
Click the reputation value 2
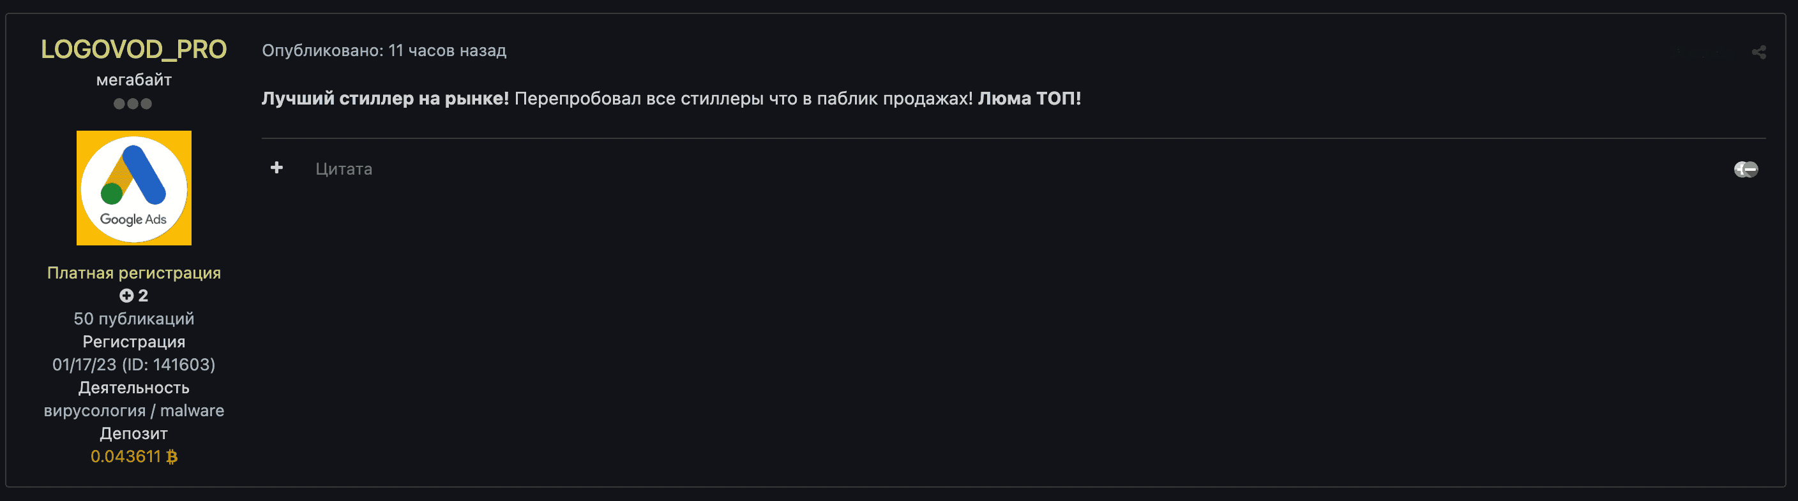tap(142, 294)
